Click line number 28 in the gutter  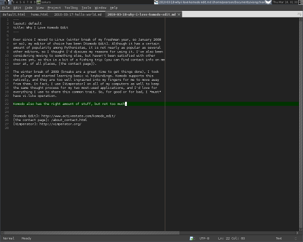(x=7, y=128)
